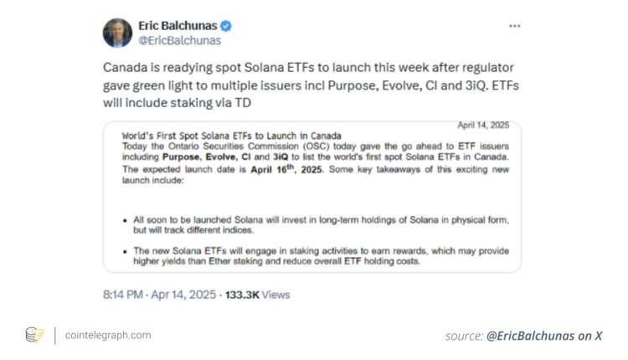Click the second bullet about staking rewards
Viewport: 628px width, 360px height.
(x=317, y=256)
